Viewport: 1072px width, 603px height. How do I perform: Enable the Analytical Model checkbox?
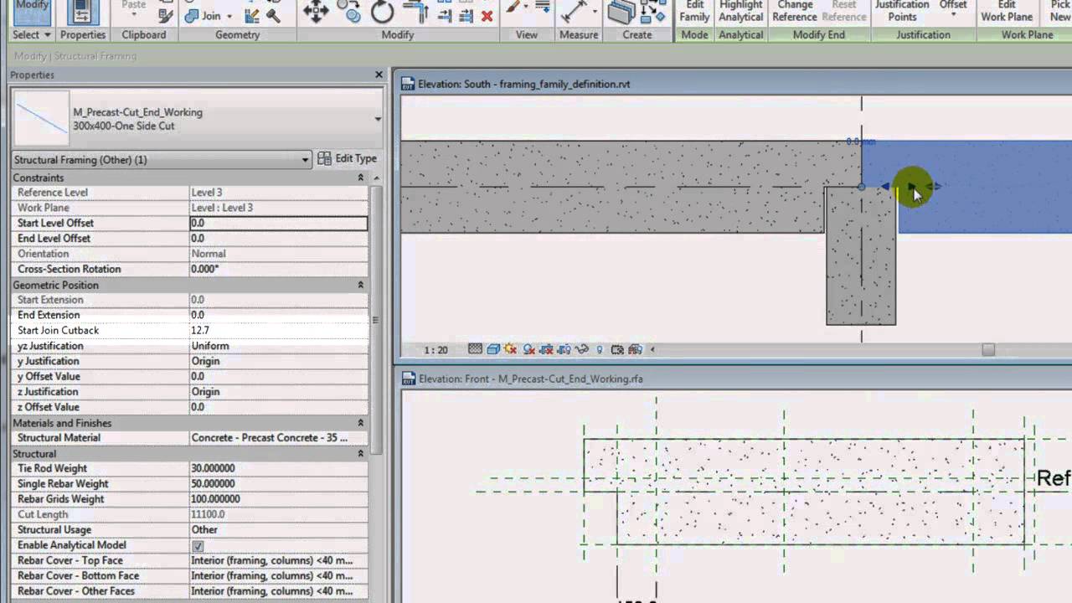click(198, 545)
